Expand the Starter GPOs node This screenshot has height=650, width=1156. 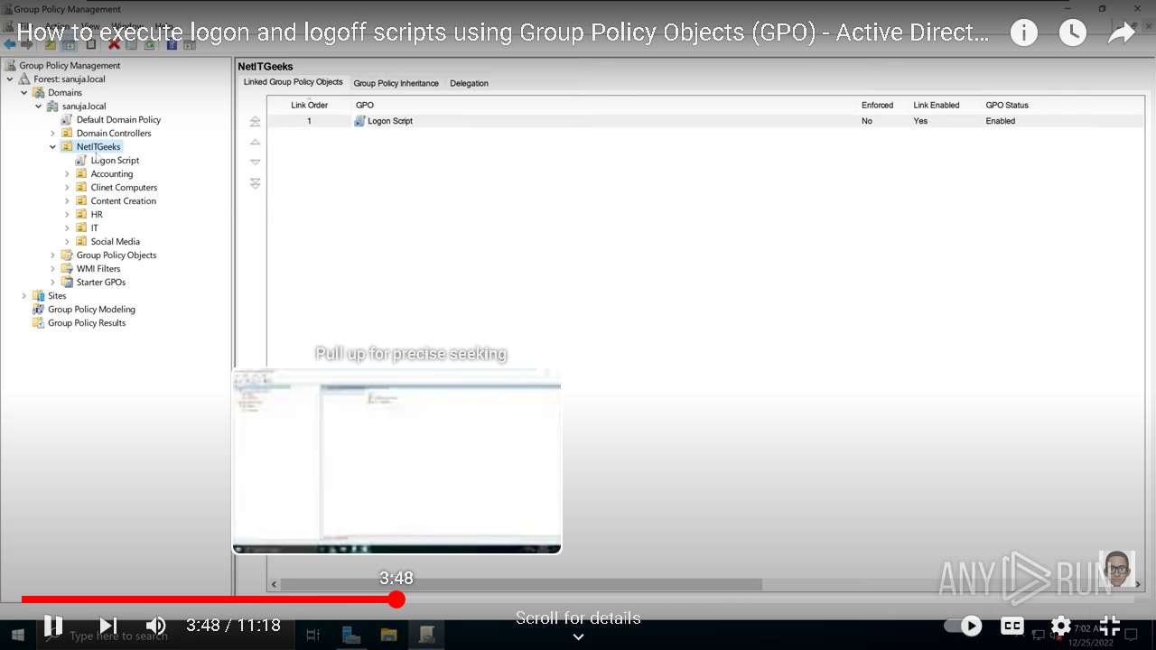pos(53,283)
